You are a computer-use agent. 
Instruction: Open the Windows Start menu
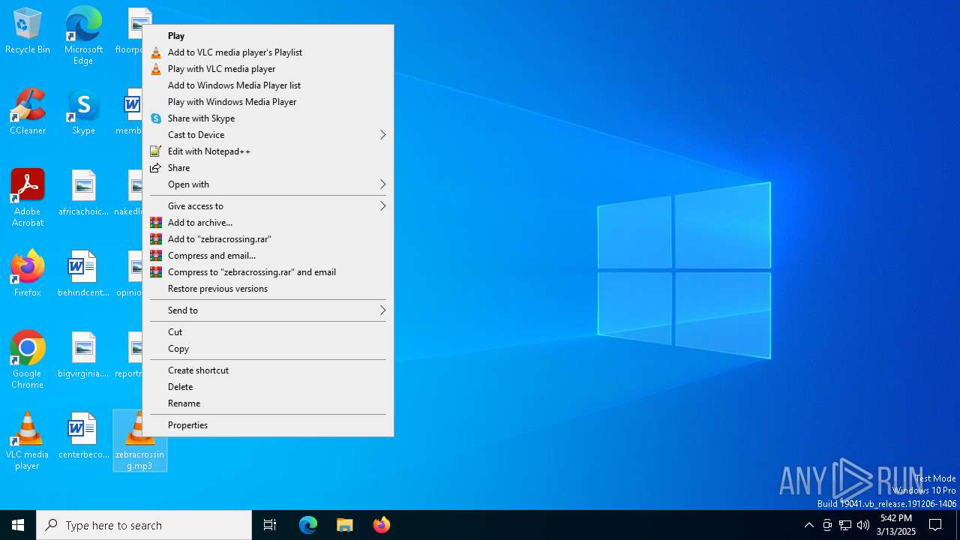point(18,525)
